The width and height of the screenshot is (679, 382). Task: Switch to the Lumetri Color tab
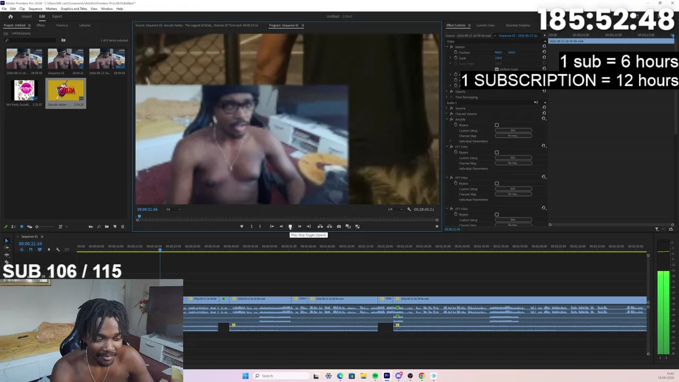click(x=485, y=25)
